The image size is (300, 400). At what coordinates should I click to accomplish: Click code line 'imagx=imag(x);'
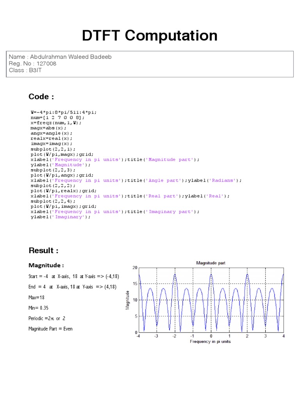(x=51, y=144)
